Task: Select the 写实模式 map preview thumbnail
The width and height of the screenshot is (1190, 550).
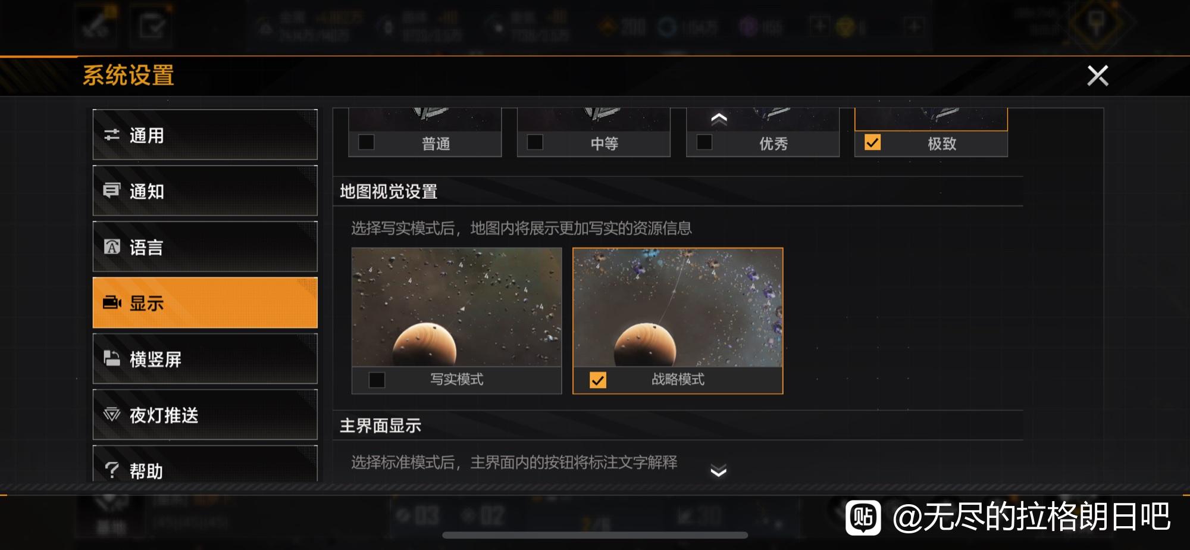Action: click(x=456, y=307)
